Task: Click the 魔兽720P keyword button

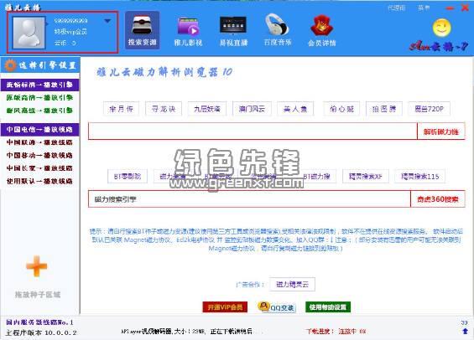Action: [429, 109]
